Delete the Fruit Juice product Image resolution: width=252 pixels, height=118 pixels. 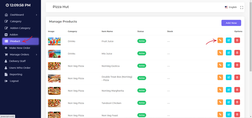237,40
